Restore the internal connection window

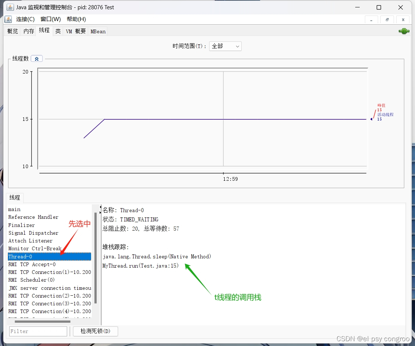click(387, 20)
